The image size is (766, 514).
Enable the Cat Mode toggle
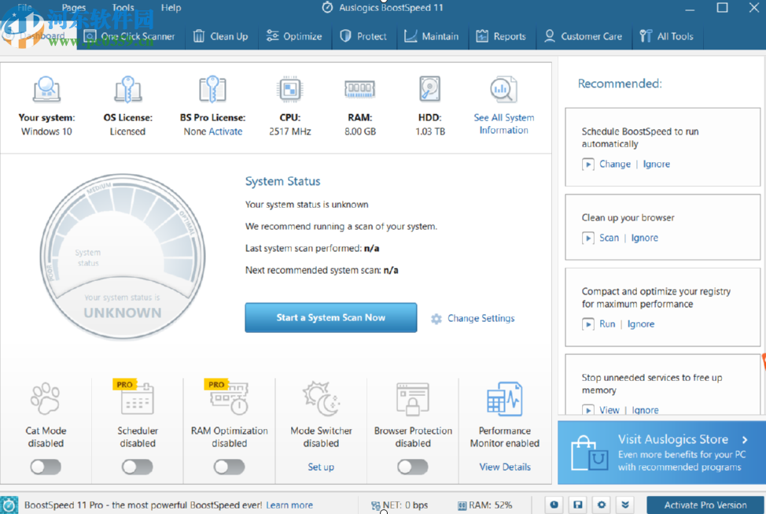[46, 467]
